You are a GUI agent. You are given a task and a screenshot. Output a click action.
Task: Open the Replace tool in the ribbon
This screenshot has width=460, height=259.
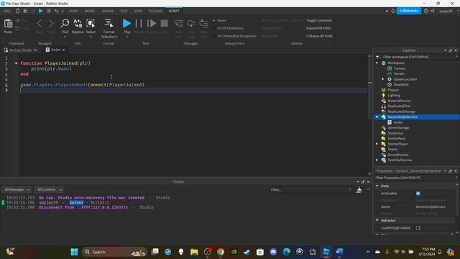[78, 24]
